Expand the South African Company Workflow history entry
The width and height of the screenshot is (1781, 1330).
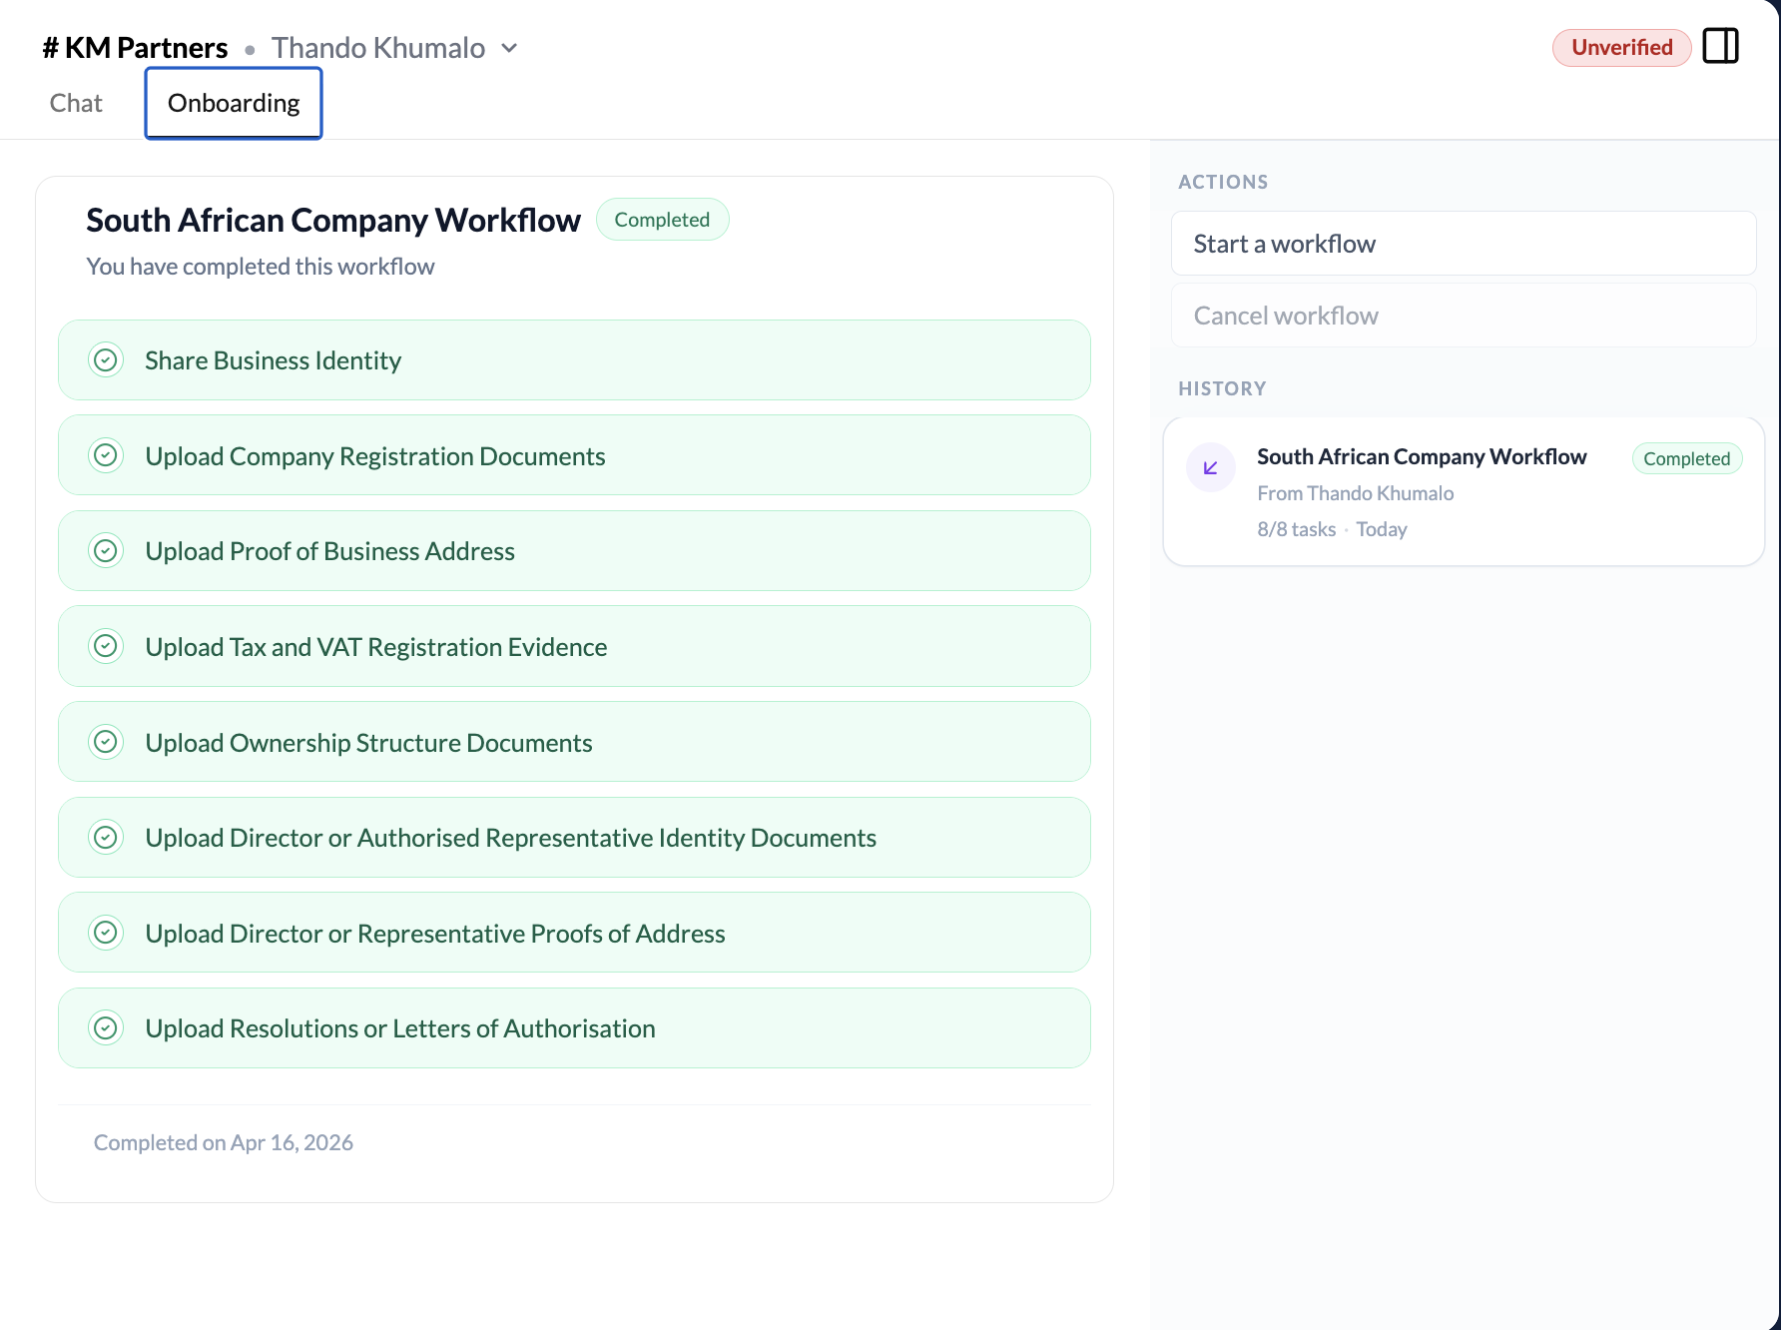point(1422,456)
